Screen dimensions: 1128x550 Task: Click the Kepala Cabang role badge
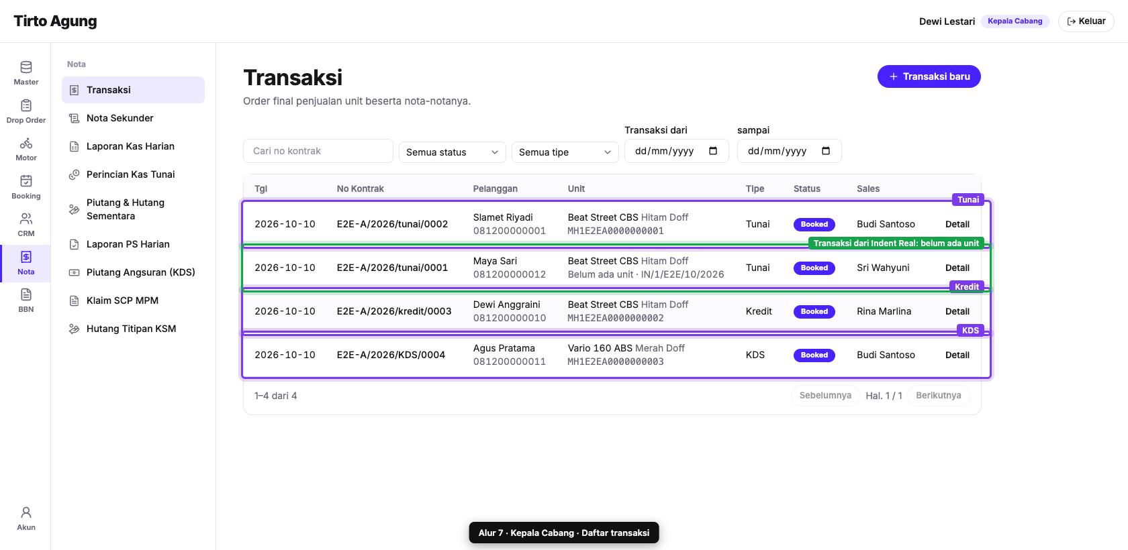[x=1015, y=21]
